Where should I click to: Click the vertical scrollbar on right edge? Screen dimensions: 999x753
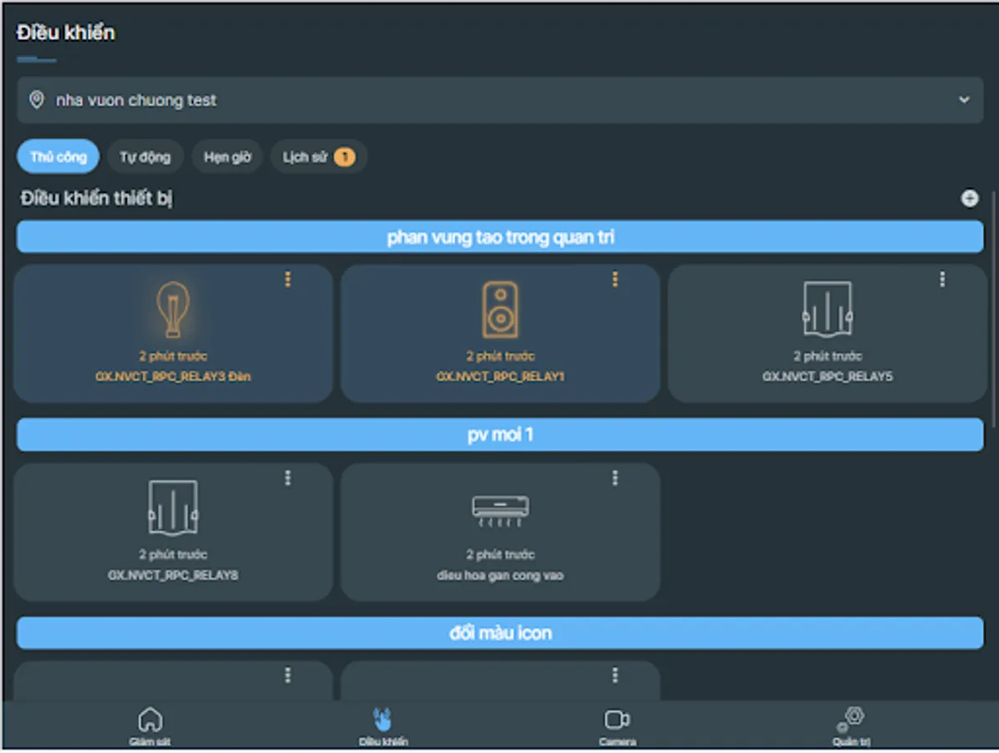[x=992, y=309]
